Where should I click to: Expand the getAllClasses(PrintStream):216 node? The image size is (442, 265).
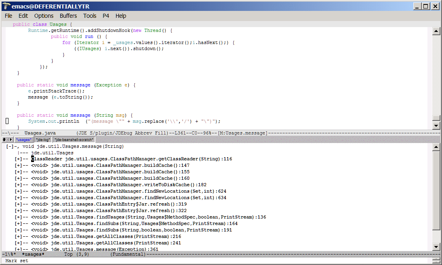point(18,237)
